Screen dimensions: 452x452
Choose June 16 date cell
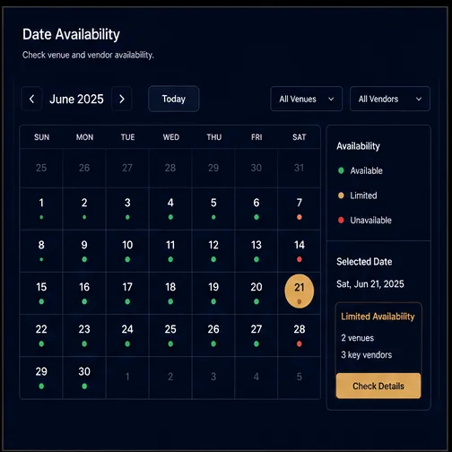(84, 293)
